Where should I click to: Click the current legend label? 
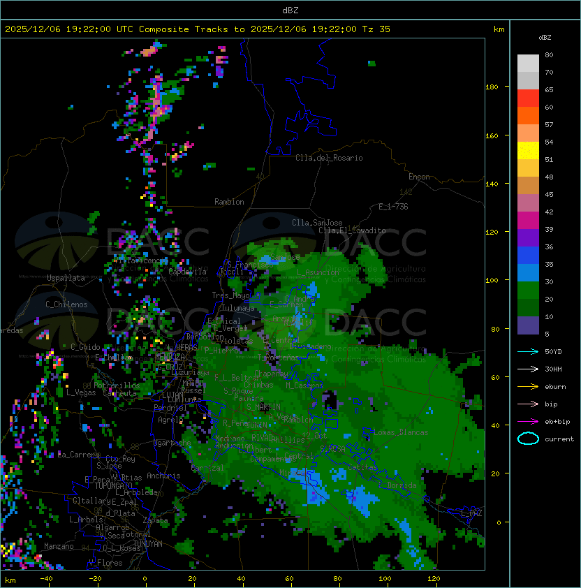tap(559, 439)
